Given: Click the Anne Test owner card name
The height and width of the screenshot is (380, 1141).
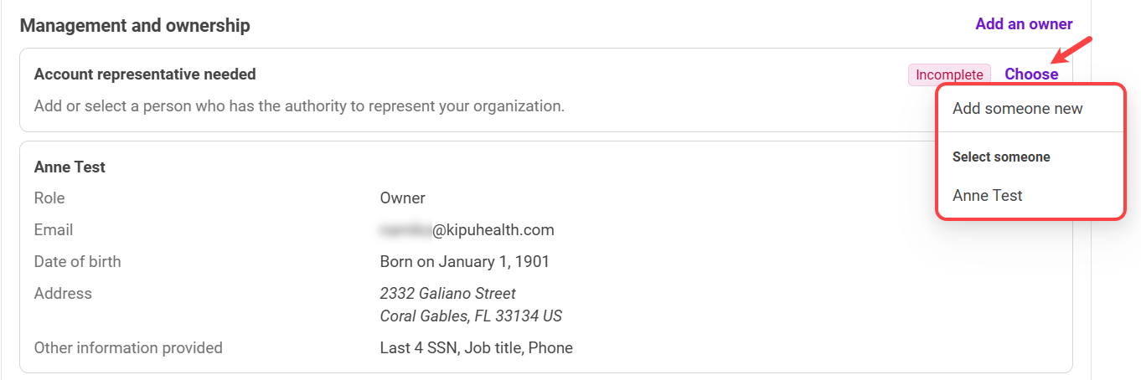Looking at the screenshot, I should click(x=70, y=167).
